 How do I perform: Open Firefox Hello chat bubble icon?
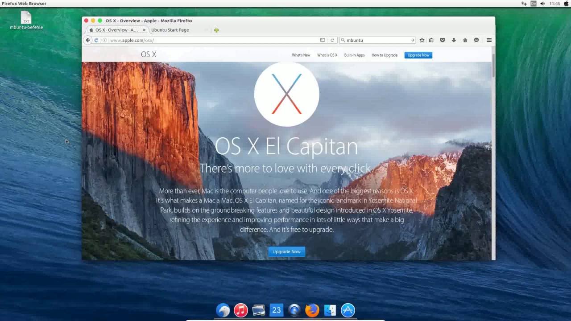476,40
